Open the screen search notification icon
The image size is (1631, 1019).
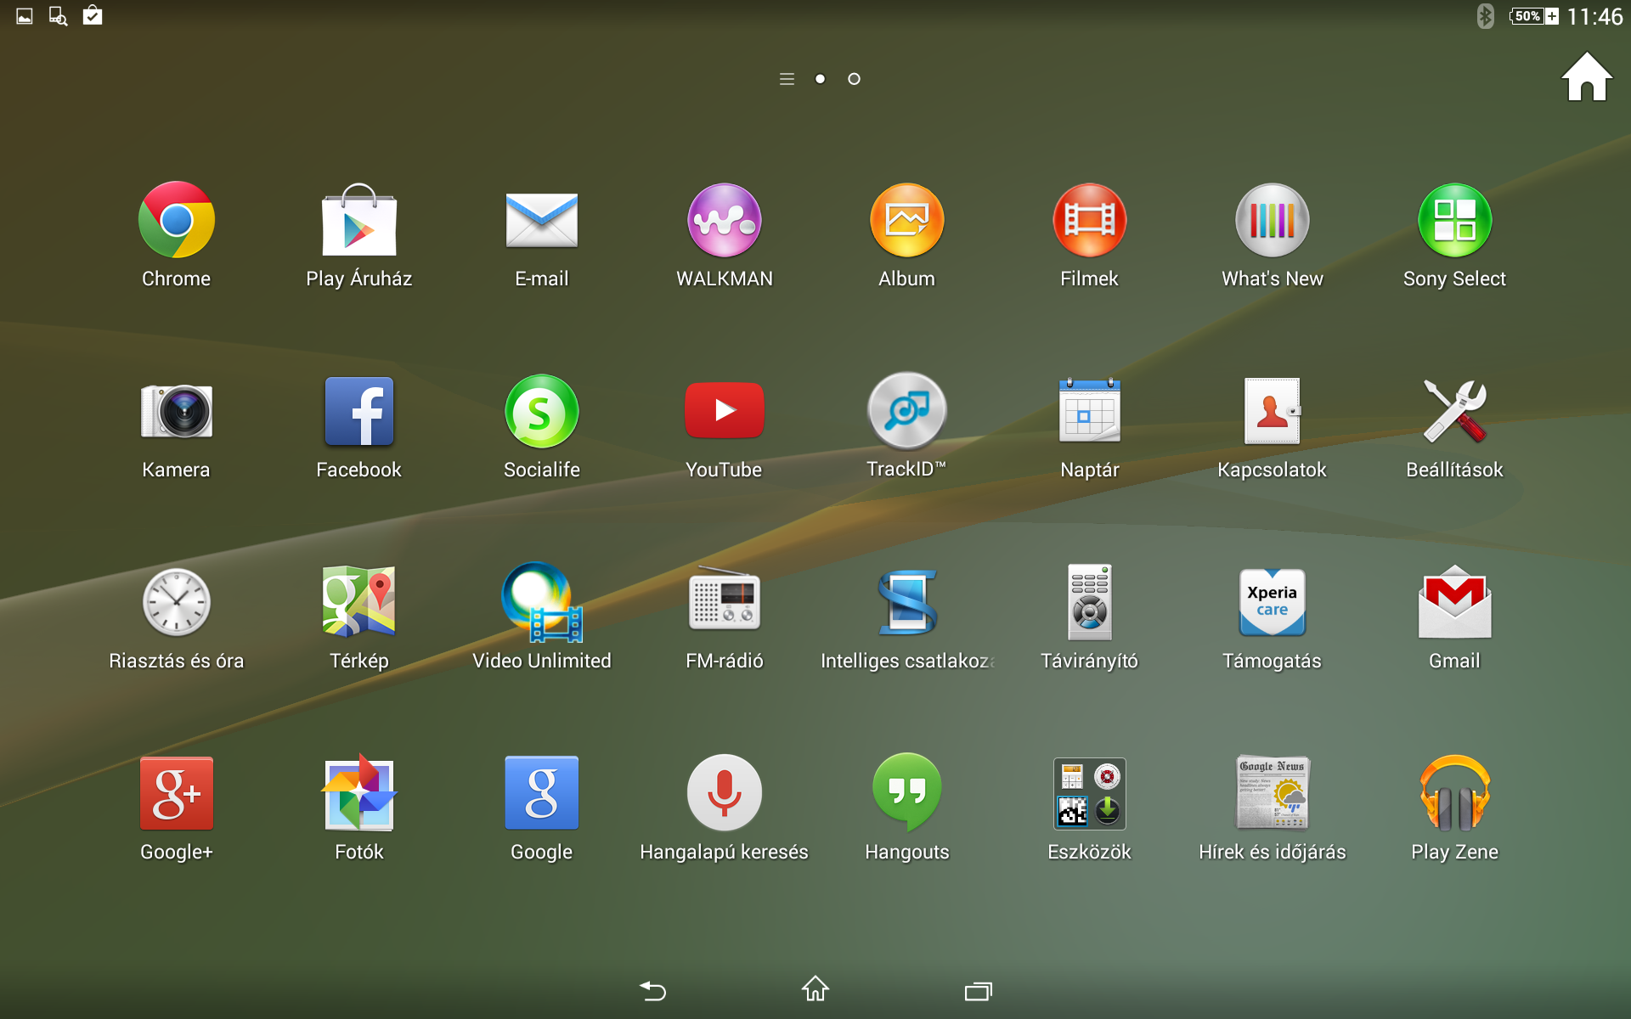[x=58, y=16]
